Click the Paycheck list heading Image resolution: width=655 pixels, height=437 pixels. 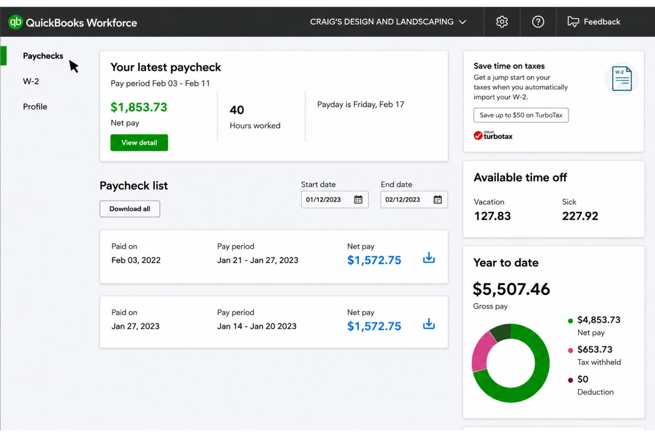click(x=134, y=186)
